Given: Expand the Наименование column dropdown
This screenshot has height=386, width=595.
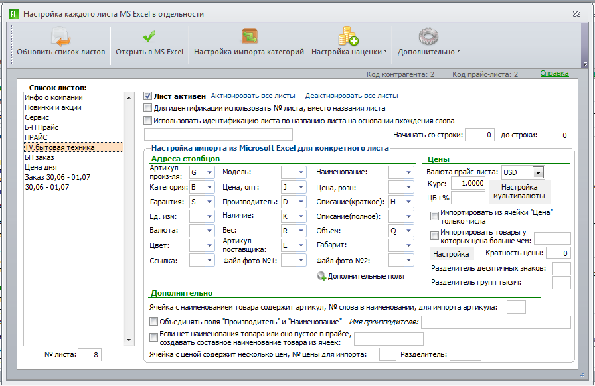Looking at the screenshot, I should click(408, 172).
